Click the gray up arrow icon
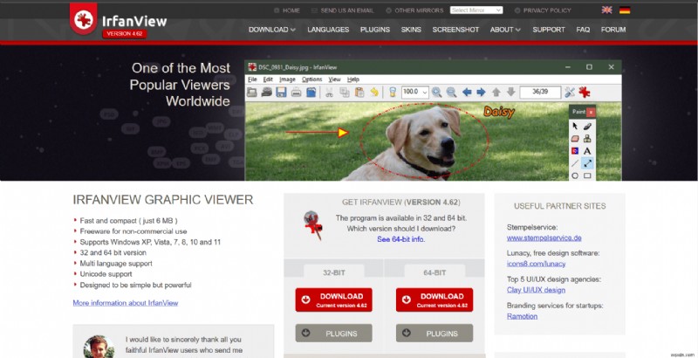 point(496,93)
